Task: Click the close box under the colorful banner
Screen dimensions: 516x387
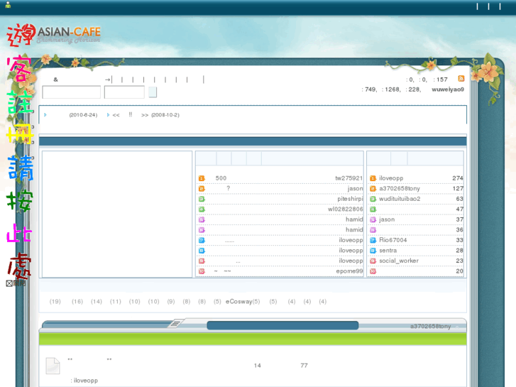Action: 10,283
